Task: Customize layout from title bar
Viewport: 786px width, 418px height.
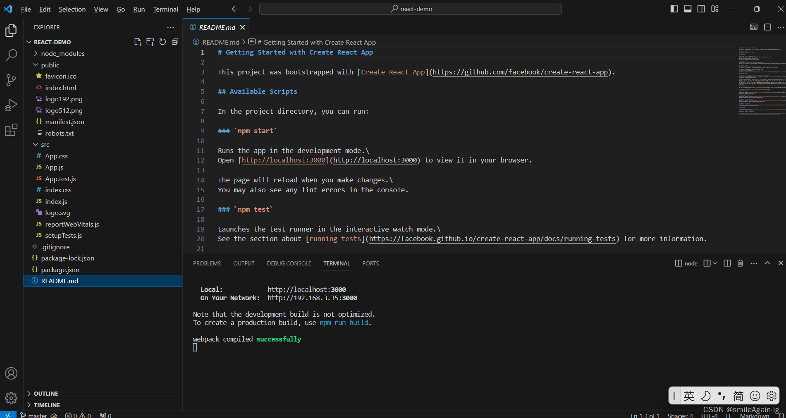Action: point(715,9)
